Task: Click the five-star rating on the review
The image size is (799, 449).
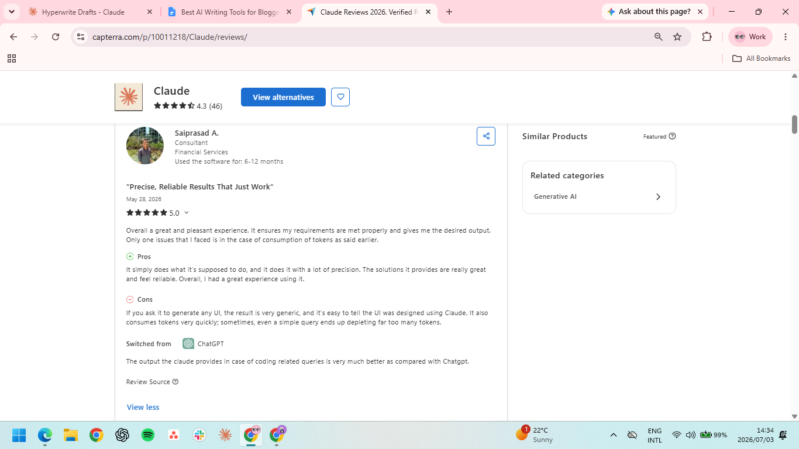Action: point(147,213)
